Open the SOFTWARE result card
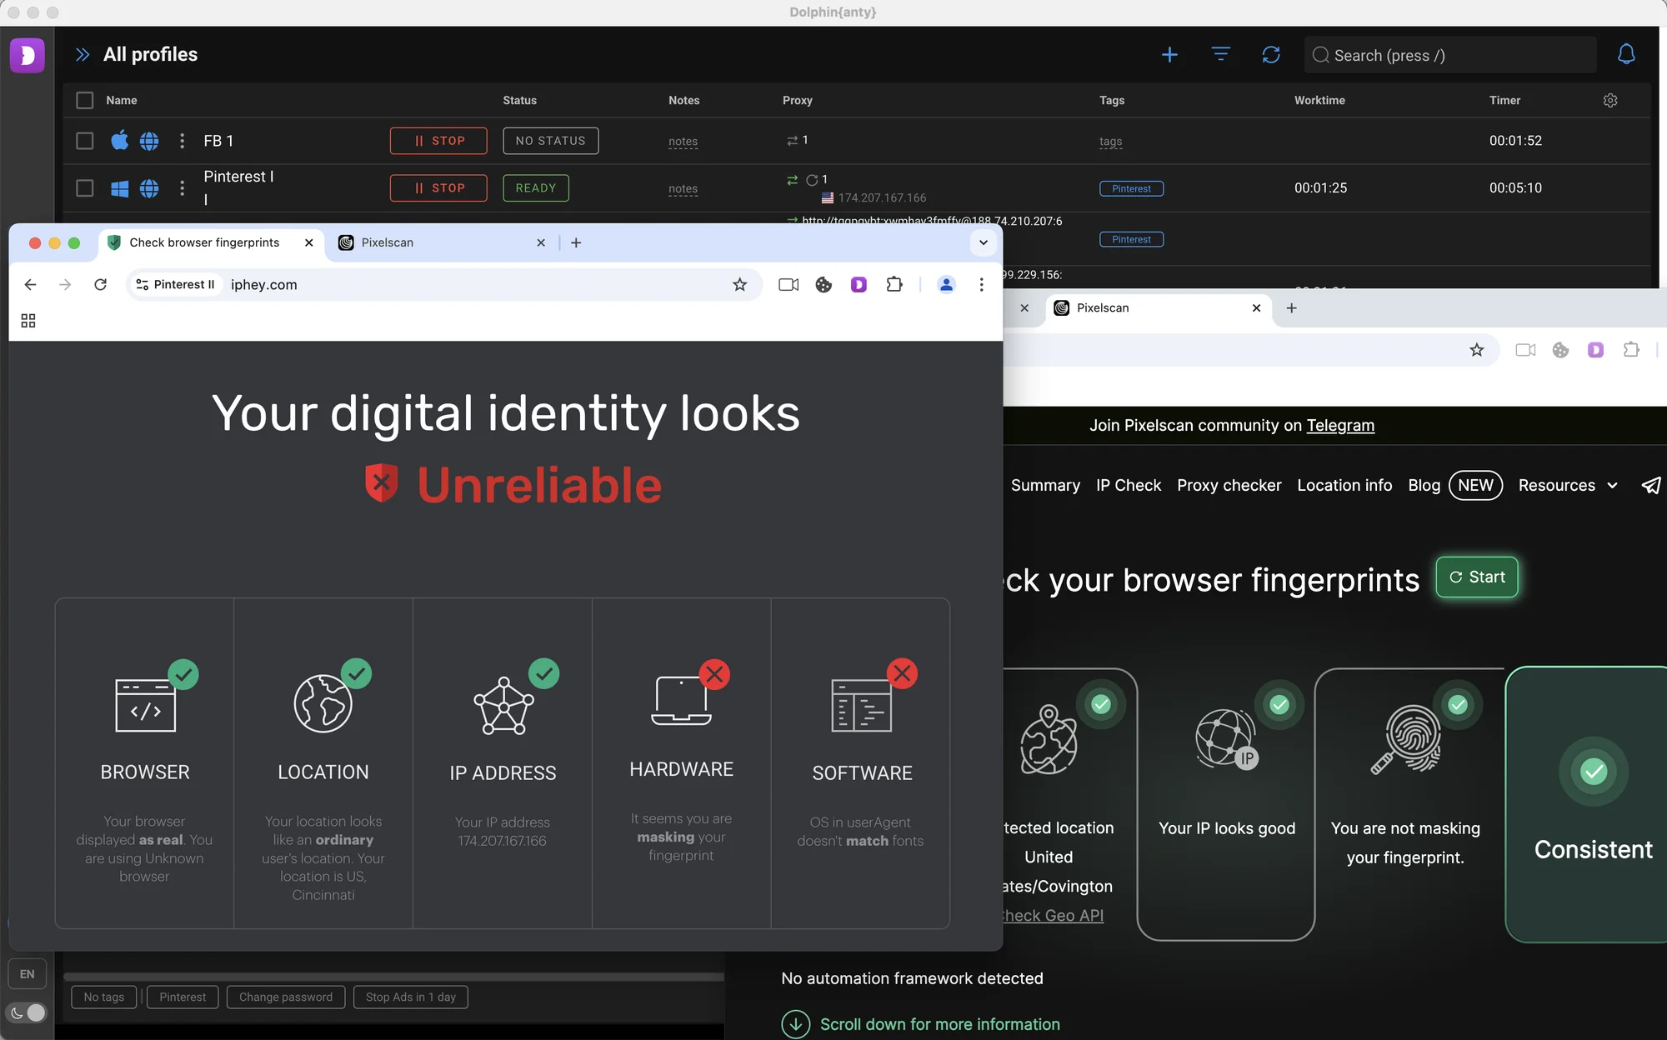 coord(861,762)
